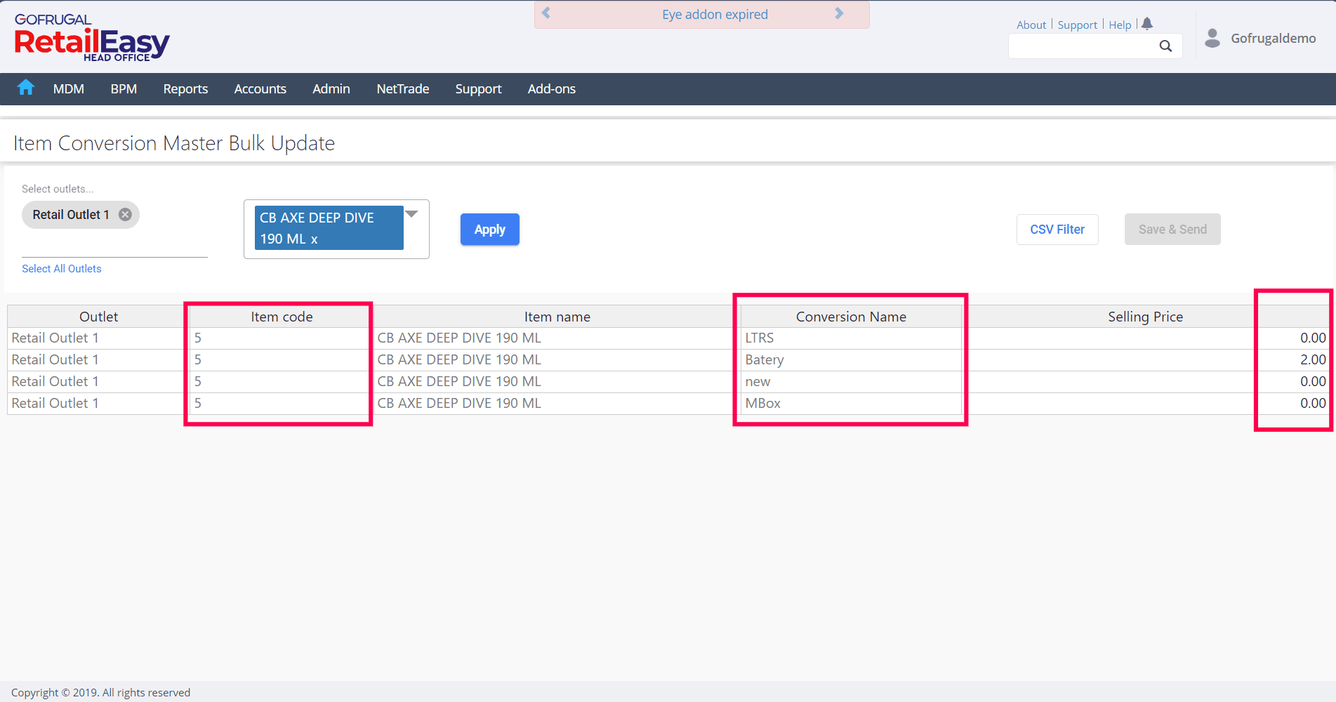
Task: Open the Admin menu
Action: (x=331, y=89)
